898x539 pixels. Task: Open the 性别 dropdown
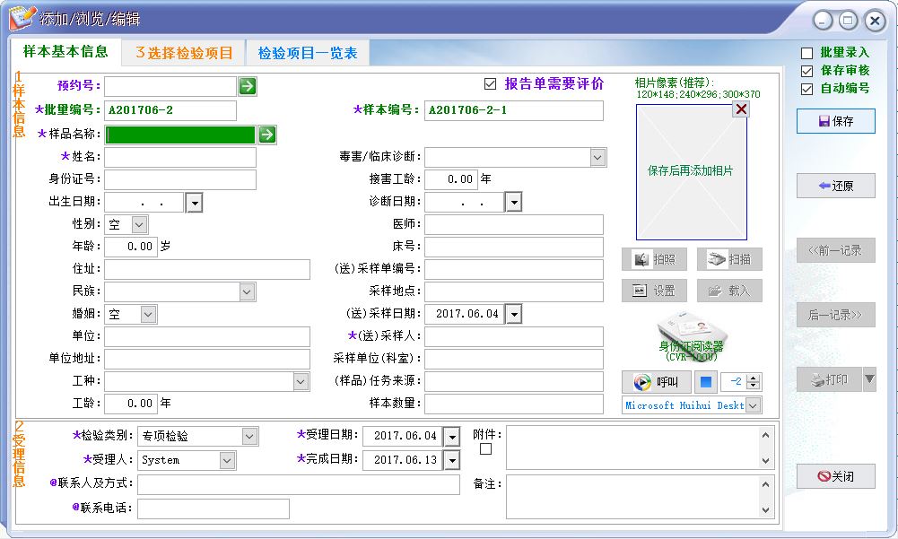[140, 224]
